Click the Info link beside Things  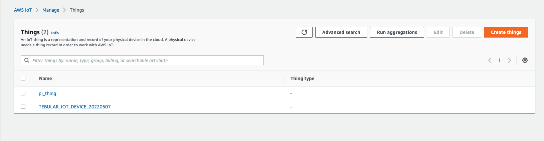[x=55, y=33]
